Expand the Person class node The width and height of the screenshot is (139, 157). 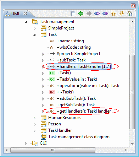click(34, 124)
